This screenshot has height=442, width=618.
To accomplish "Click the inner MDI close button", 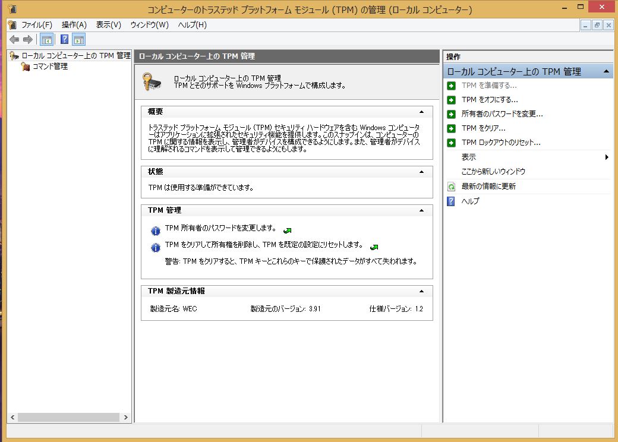I will pyautogui.click(x=608, y=25).
